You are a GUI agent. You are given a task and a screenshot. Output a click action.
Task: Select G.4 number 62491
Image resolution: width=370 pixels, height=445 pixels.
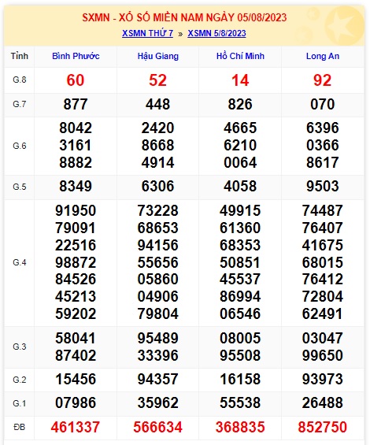tap(322, 314)
